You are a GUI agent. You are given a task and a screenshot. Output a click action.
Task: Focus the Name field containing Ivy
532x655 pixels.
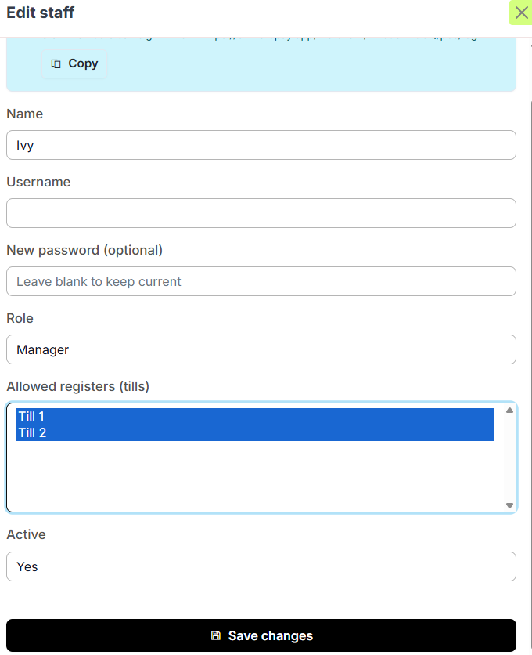click(x=261, y=145)
